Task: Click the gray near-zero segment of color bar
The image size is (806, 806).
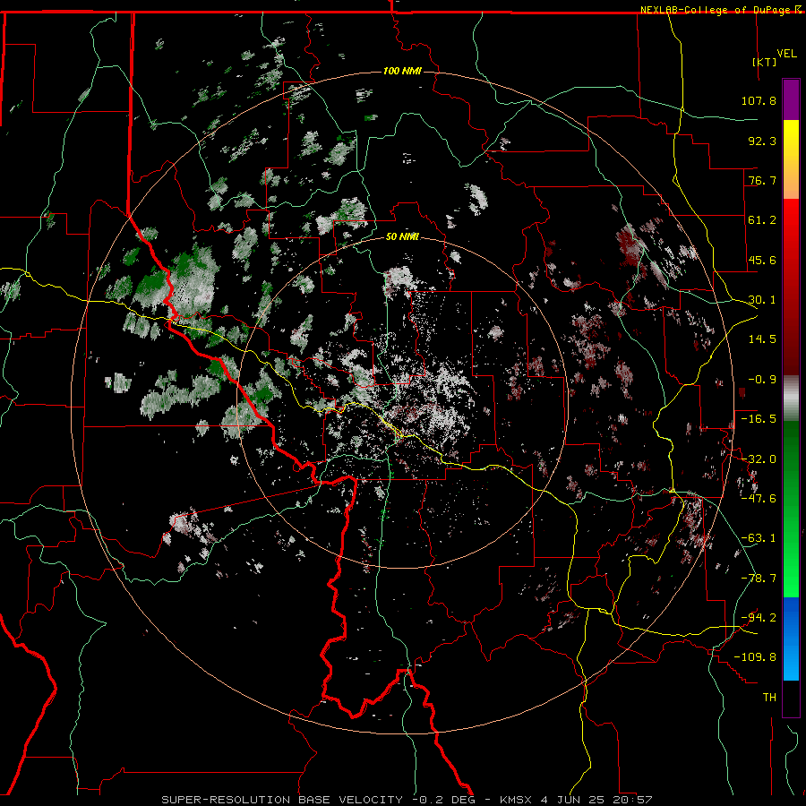Action: pos(791,399)
